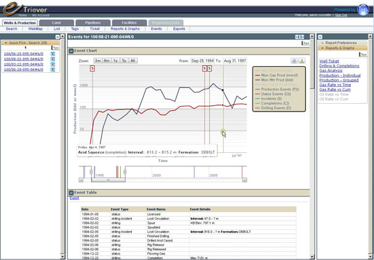Open map icon beside well 100/03-22-095-04W6/0

(x=52, y=64)
